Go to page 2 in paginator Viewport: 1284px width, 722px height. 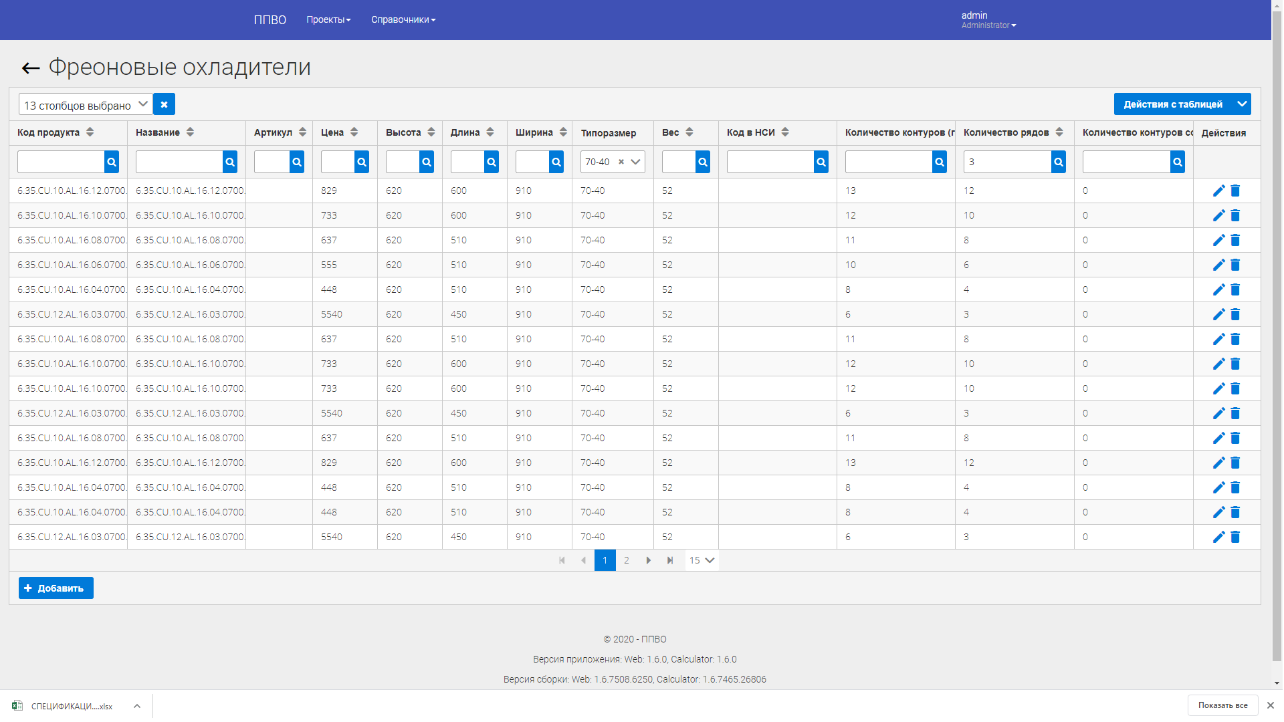[627, 560]
